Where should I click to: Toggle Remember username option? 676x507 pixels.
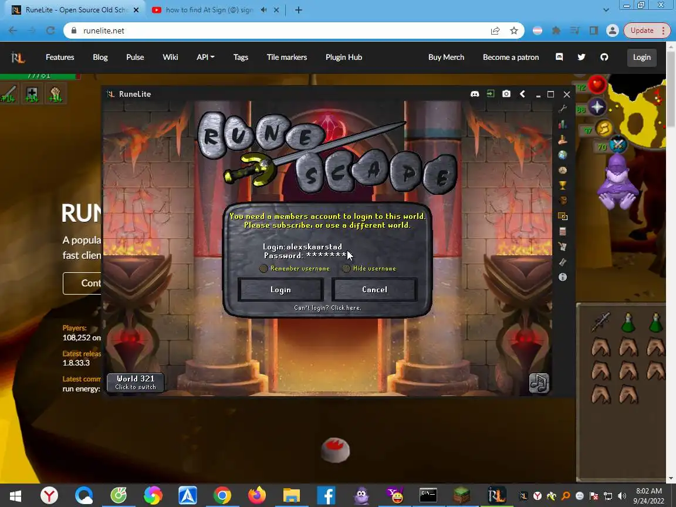coord(294,268)
